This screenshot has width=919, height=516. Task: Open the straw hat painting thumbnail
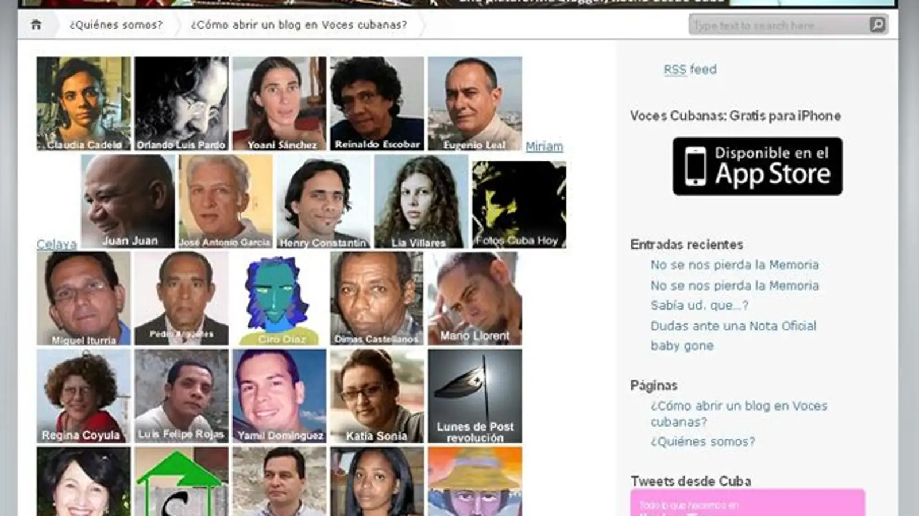[475, 482]
